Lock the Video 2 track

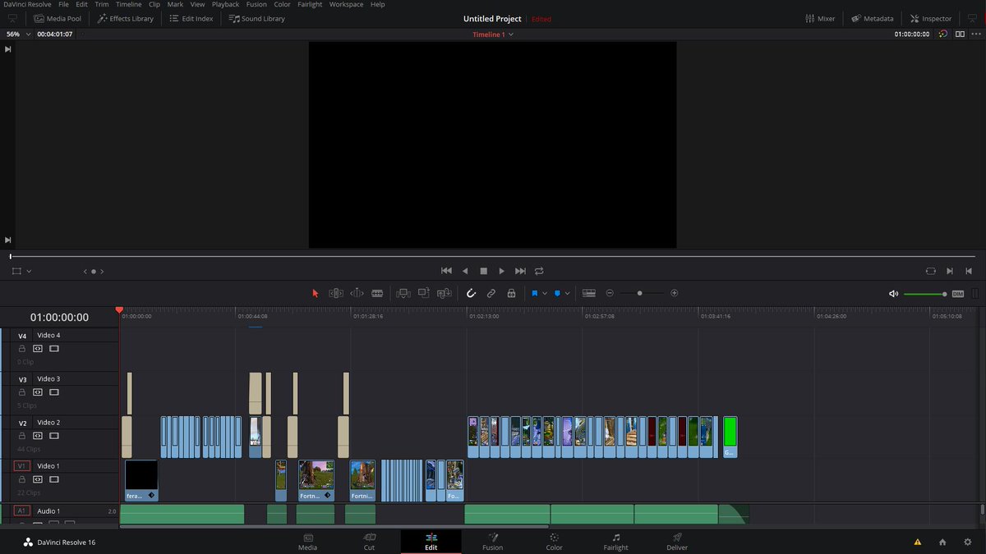[22, 435]
